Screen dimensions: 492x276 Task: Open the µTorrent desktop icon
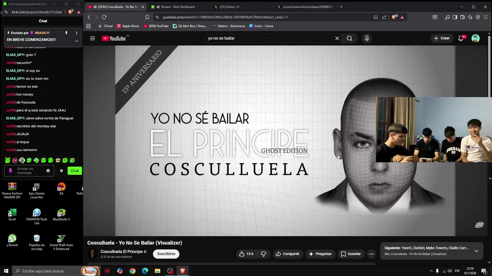click(12, 240)
